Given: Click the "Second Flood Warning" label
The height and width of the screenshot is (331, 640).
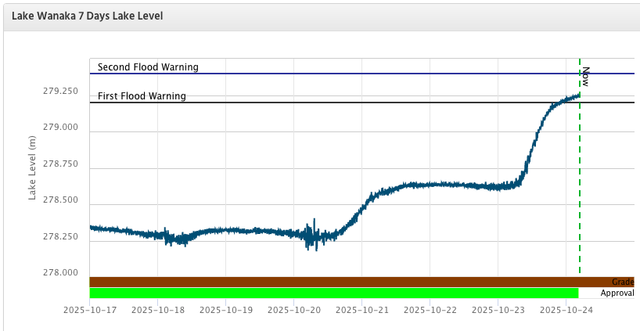Looking at the screenshot, I should pyautogui.click(x=148, y=67).
